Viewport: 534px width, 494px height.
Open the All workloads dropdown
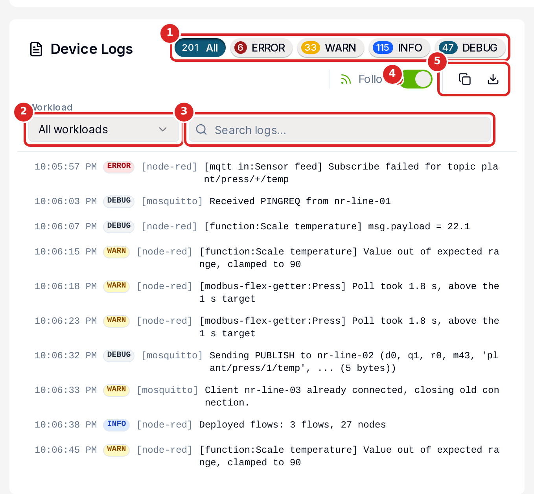[x=104, y=129]
